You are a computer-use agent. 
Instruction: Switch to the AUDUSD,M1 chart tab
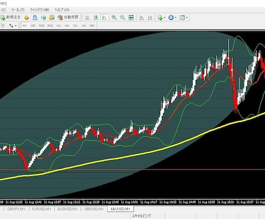[x=67, y=209]
